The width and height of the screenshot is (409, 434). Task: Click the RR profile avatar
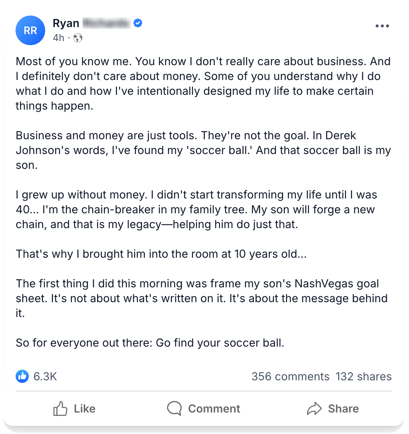point(30,30)
